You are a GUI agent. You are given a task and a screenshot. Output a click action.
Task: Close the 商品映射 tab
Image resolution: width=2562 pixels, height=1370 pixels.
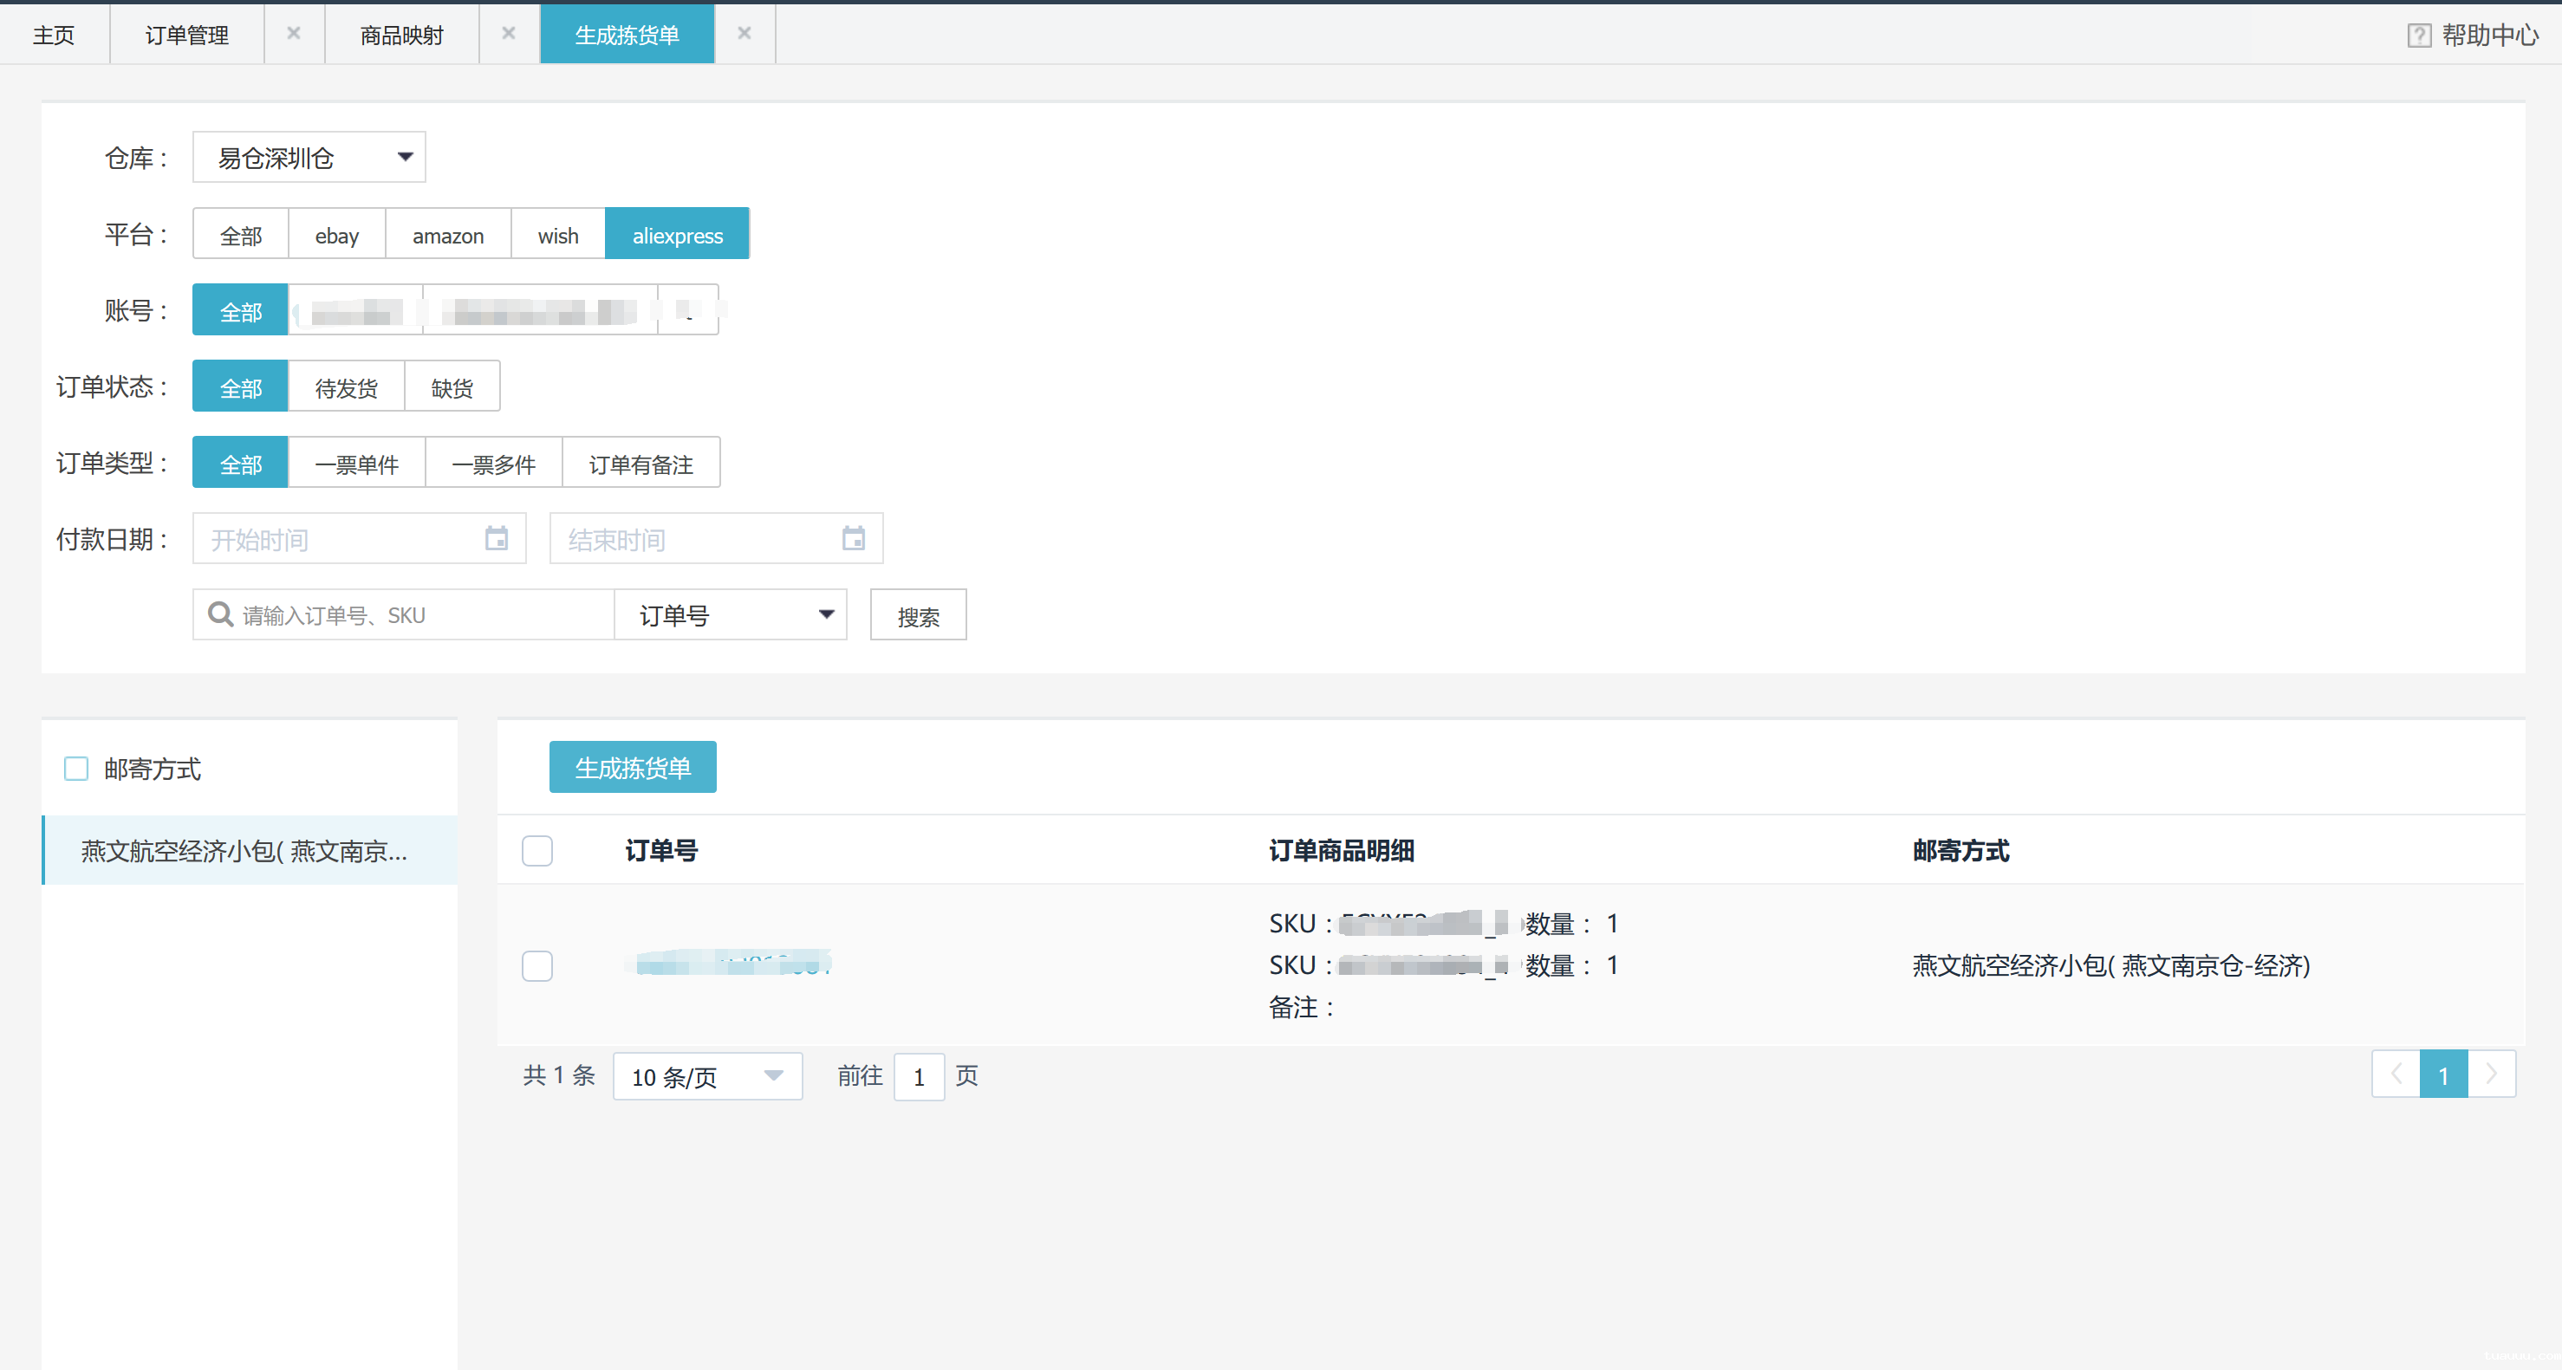[510, 33]
